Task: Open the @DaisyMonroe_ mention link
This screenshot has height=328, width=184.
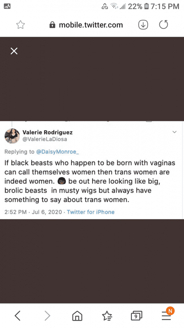Action: [57, 152]
